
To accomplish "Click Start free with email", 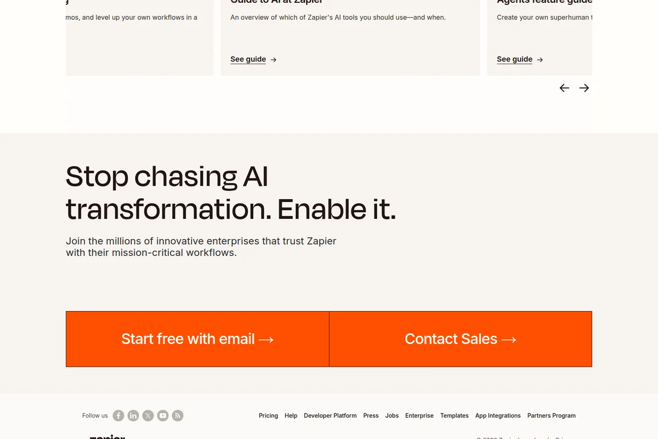I will click(x=197, y=339).
